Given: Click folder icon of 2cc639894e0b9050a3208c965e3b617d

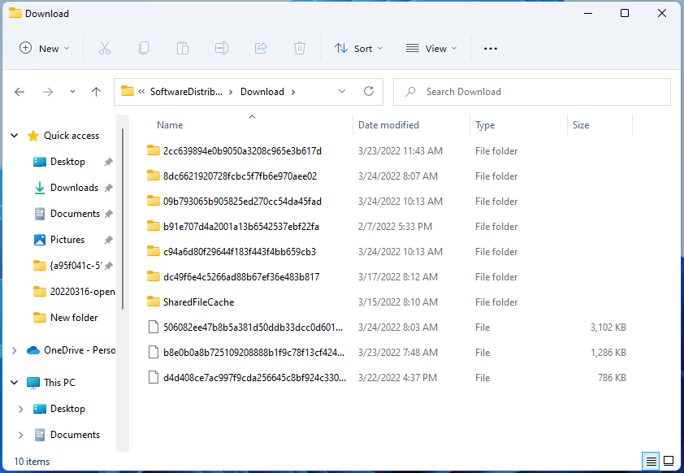Looking at the screenshot, I should click(153, 150).
